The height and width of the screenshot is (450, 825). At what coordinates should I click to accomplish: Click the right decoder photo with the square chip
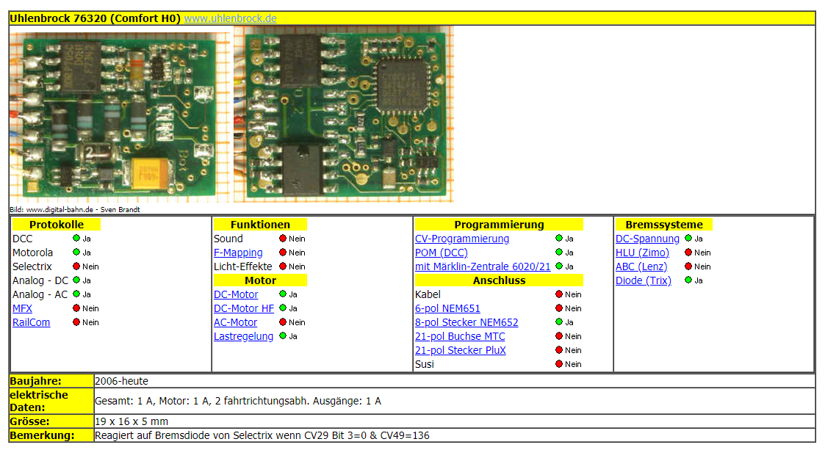point(344,114)
